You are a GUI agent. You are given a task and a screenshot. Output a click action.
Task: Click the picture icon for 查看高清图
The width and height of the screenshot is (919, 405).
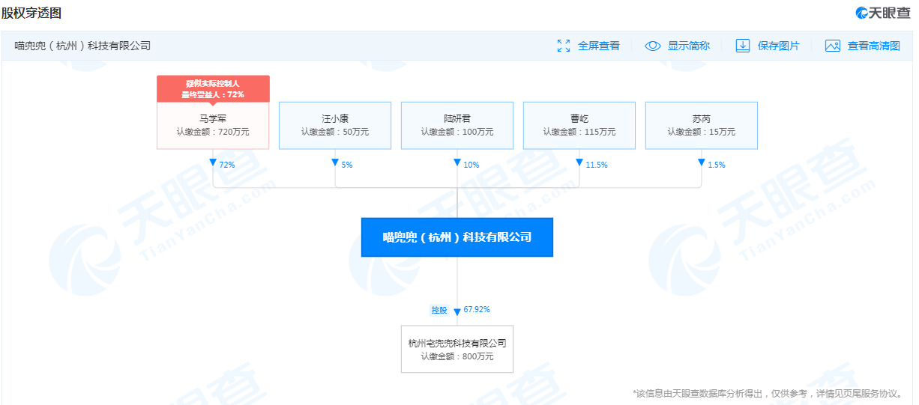coord(832,46)
